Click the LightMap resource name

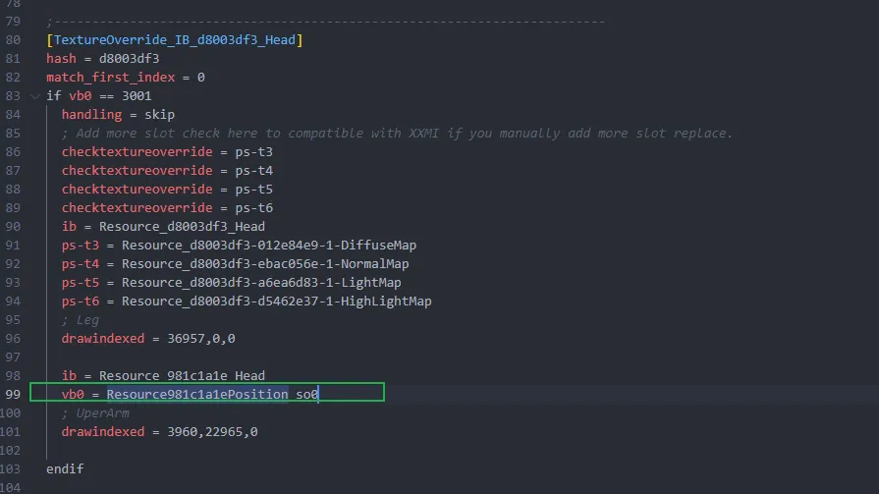point(261,282)
